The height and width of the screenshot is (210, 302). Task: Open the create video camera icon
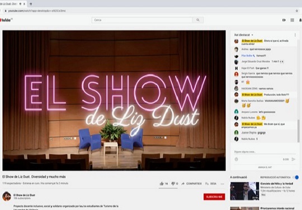tap(284, 20)
